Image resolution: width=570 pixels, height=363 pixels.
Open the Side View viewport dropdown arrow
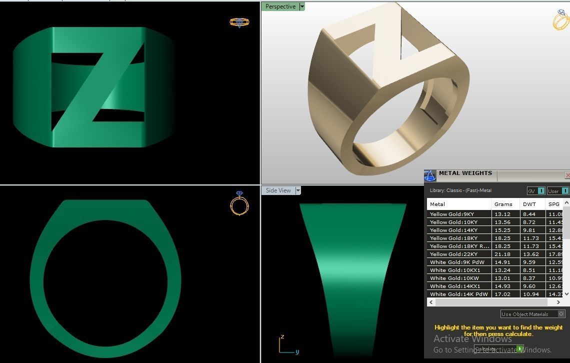coord(298,190)
